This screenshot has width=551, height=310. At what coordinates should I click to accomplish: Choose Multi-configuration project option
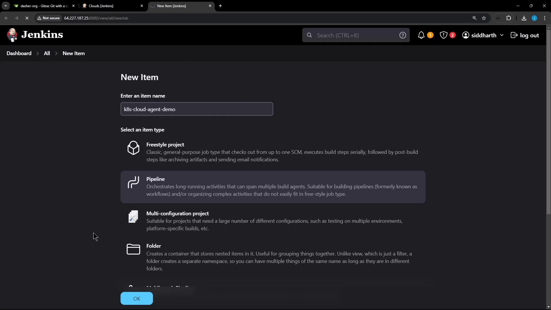pos(177,214)
